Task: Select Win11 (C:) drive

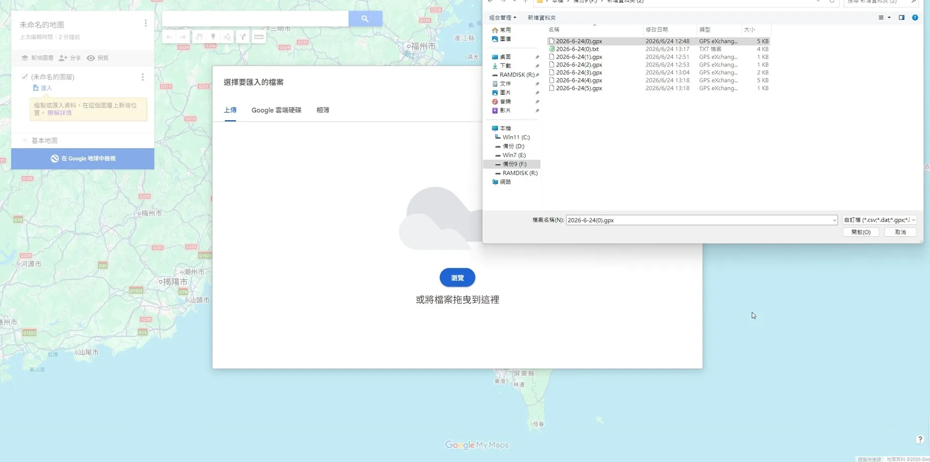Action: (x=516, y=138)
